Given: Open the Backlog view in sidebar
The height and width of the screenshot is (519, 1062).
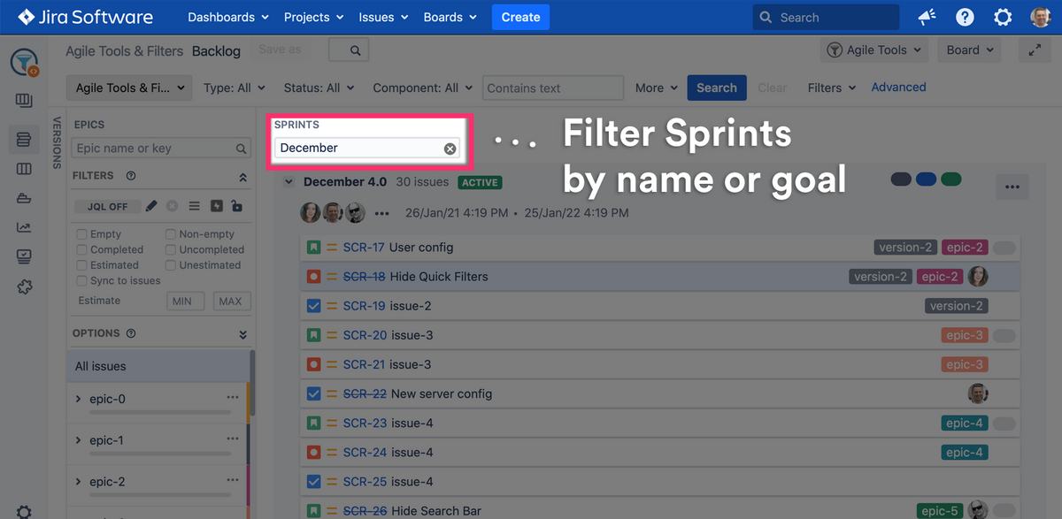Looking at the screenshot, I should tap(24, 139).
